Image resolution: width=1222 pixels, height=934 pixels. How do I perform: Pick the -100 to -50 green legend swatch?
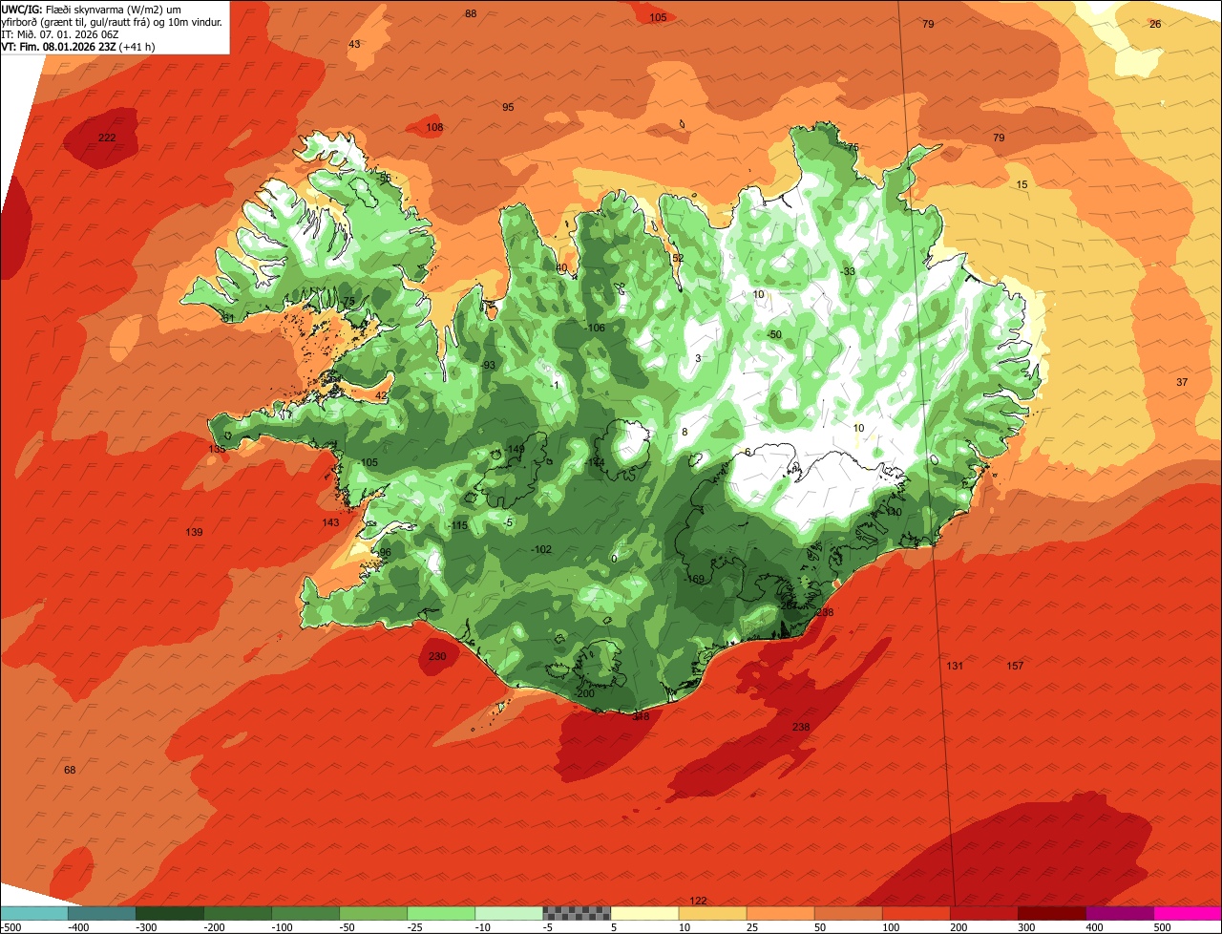[x=305, y=913]
